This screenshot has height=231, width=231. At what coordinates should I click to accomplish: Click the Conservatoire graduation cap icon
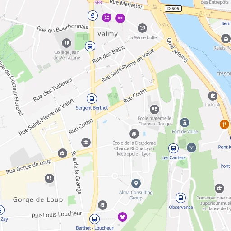[219, 188]
